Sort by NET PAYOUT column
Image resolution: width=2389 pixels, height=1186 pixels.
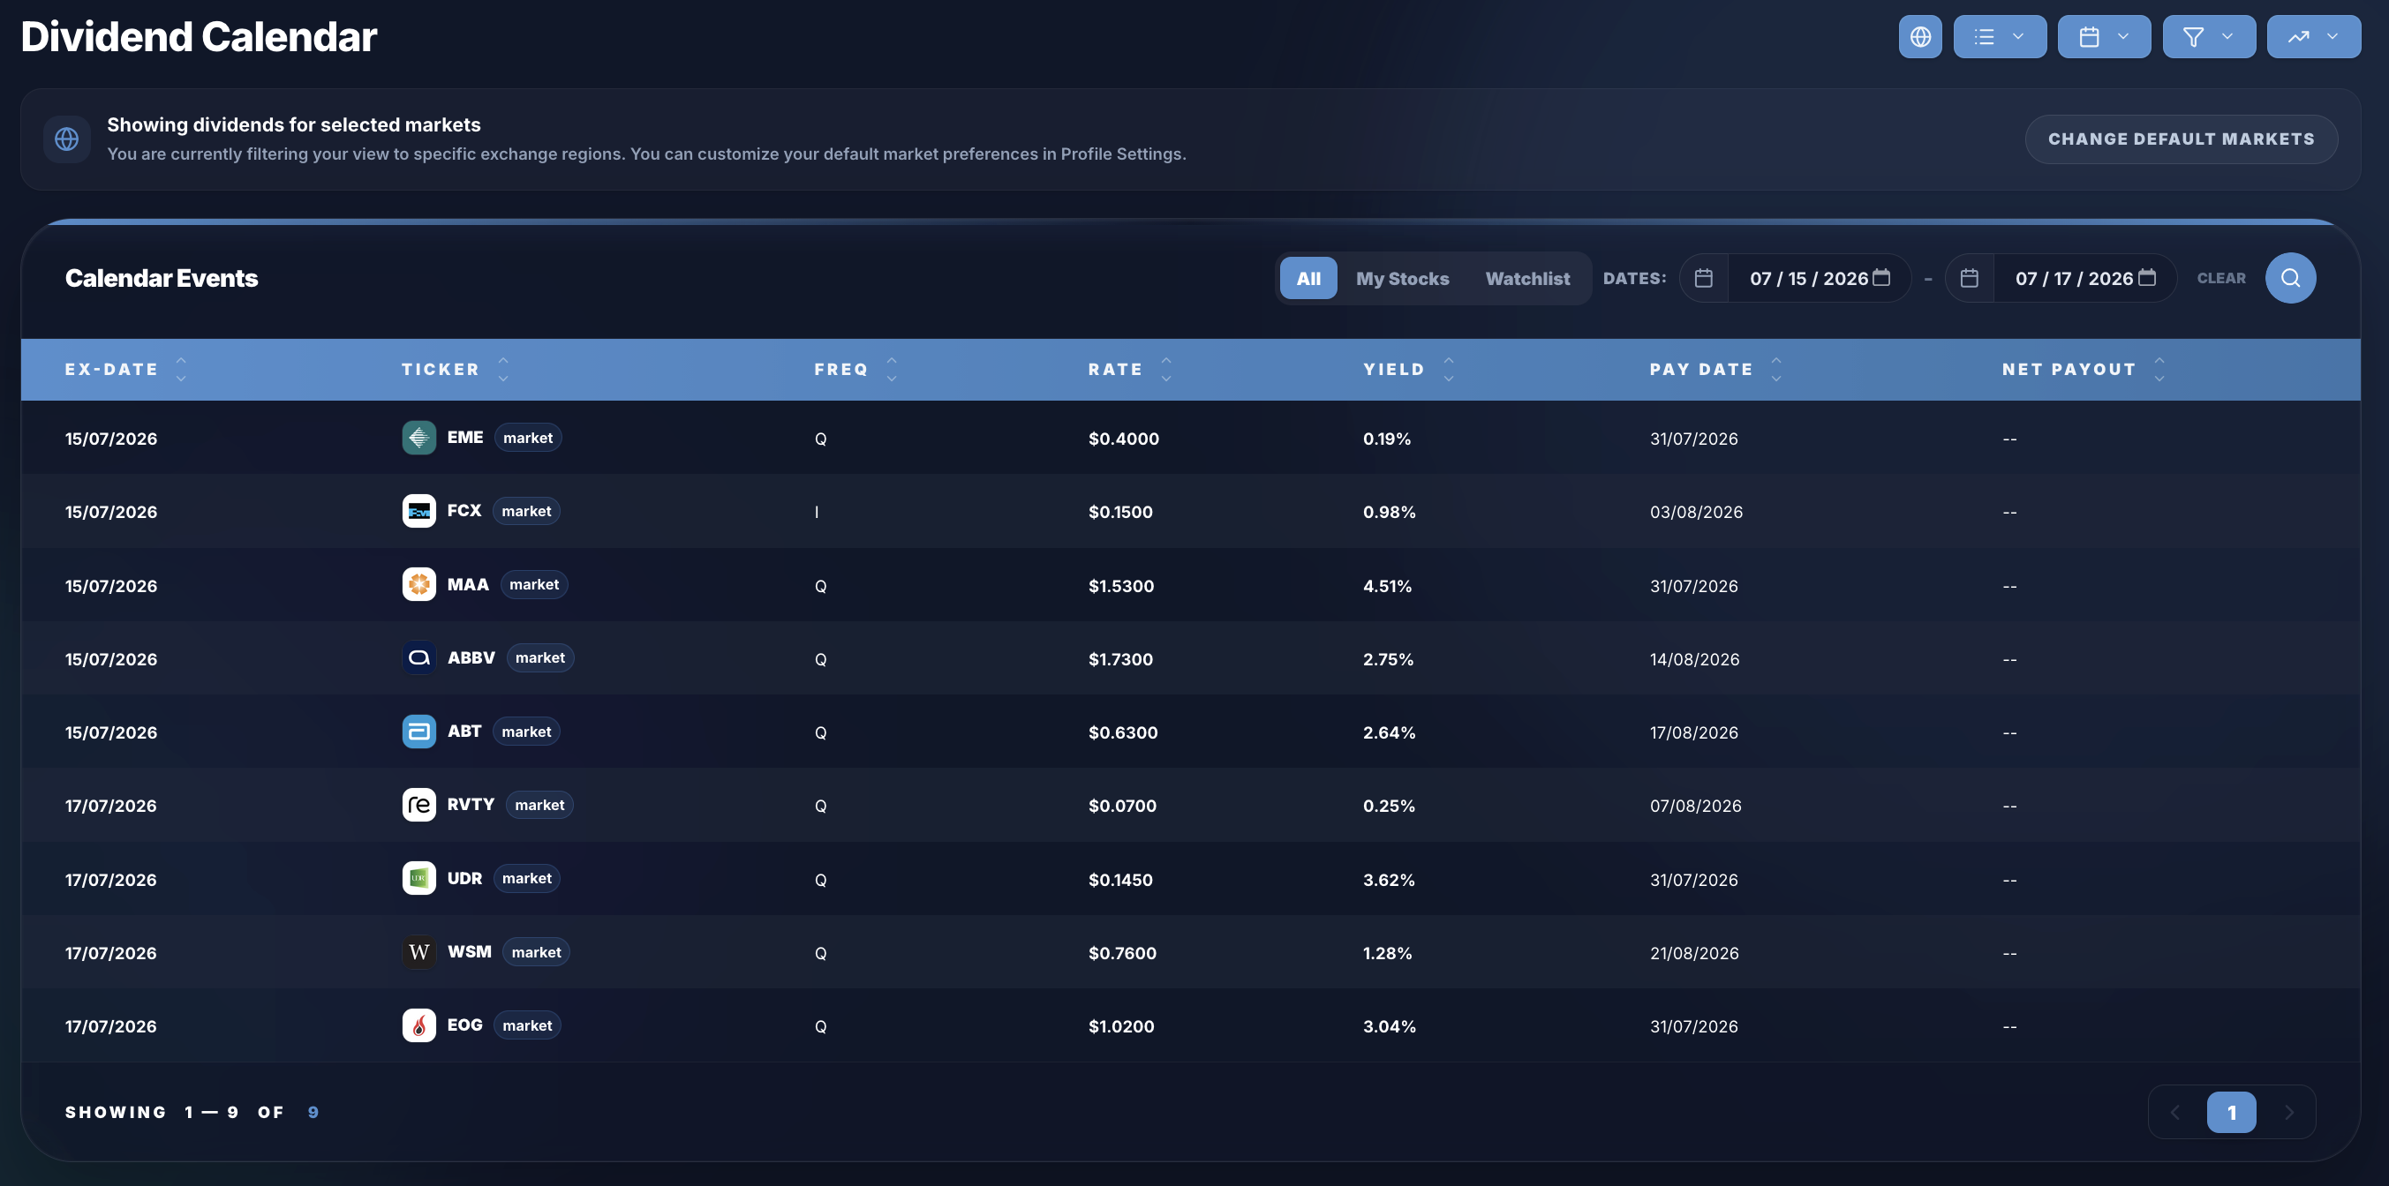click(x=2083, y=369)
